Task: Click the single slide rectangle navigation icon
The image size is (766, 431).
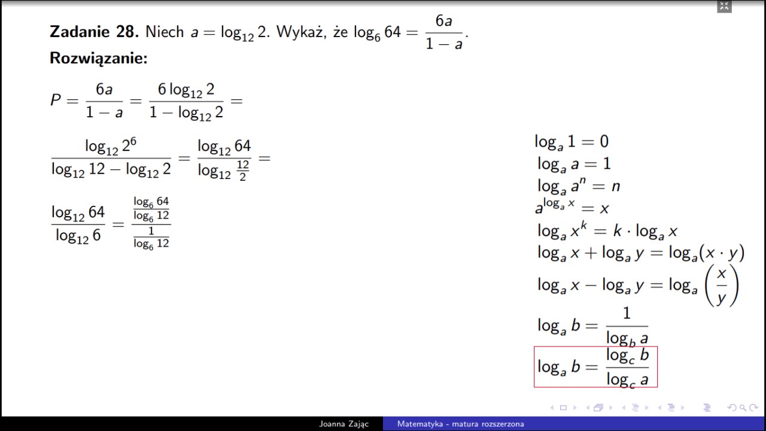Action: [x=563, y=408]
